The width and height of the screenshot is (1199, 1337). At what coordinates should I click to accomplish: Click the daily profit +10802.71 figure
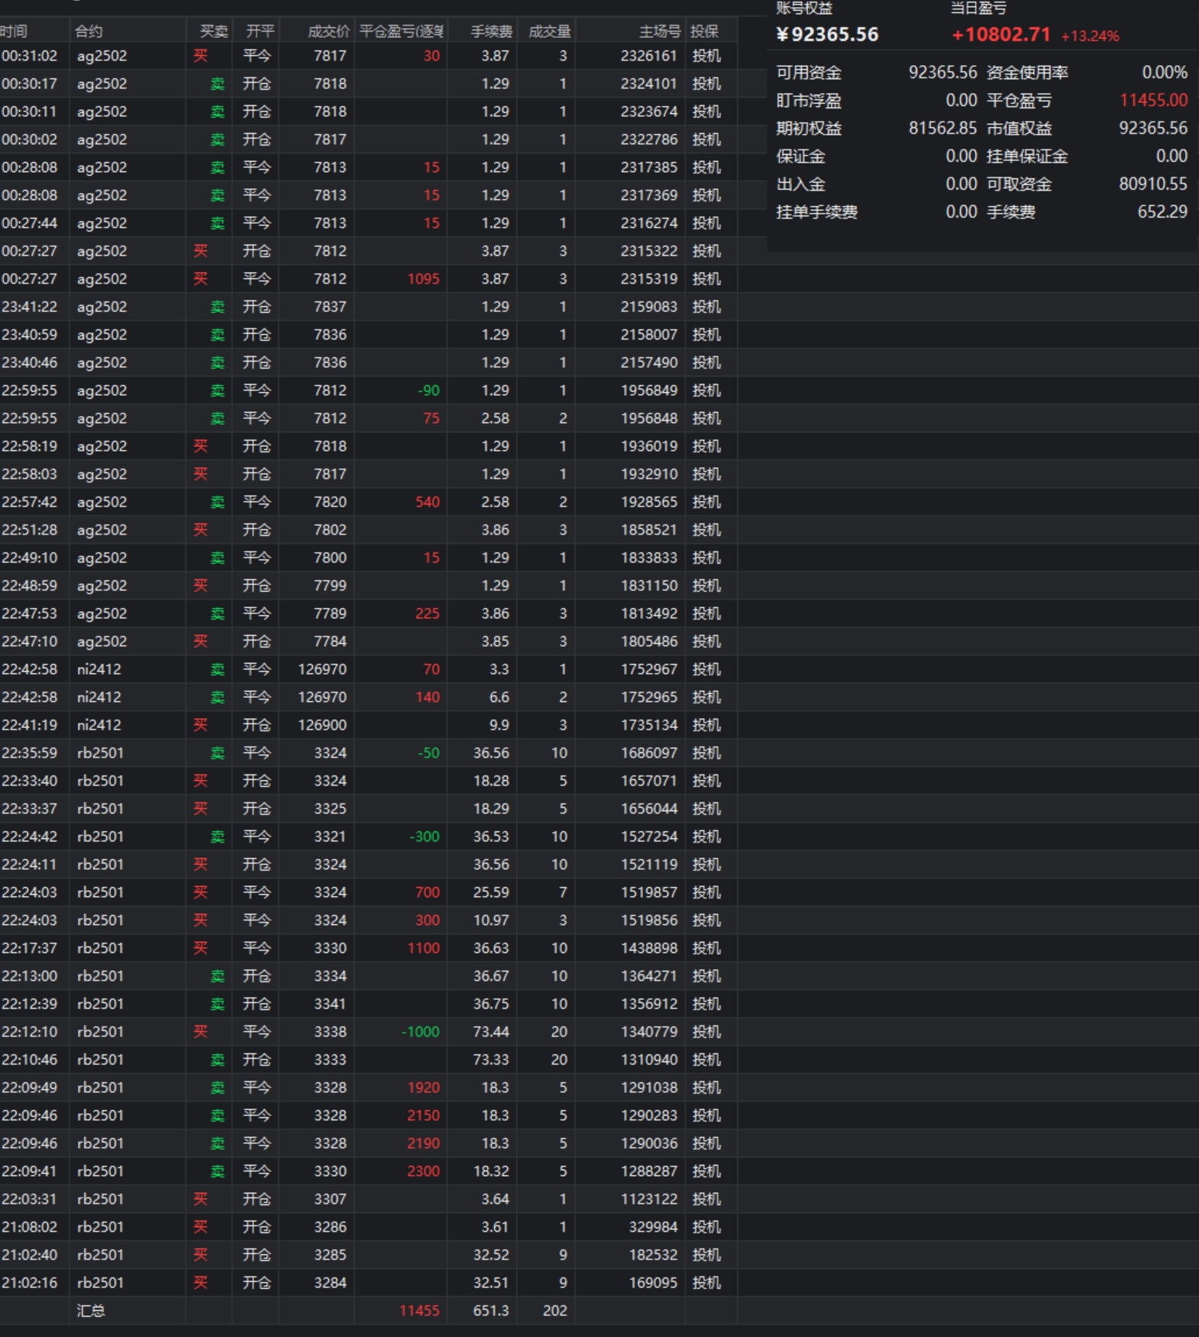[1001, 35]
